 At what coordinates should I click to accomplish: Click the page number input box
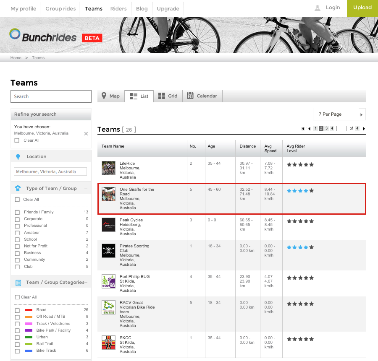tap(341, 129)
